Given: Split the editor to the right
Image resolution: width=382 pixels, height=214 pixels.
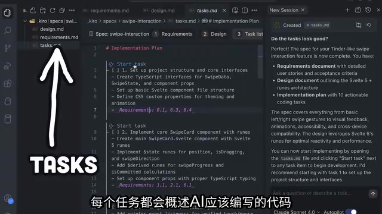Looking at the screenshot, I should (245, 11).
